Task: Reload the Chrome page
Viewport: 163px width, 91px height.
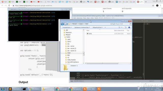Action: point(9,6)
